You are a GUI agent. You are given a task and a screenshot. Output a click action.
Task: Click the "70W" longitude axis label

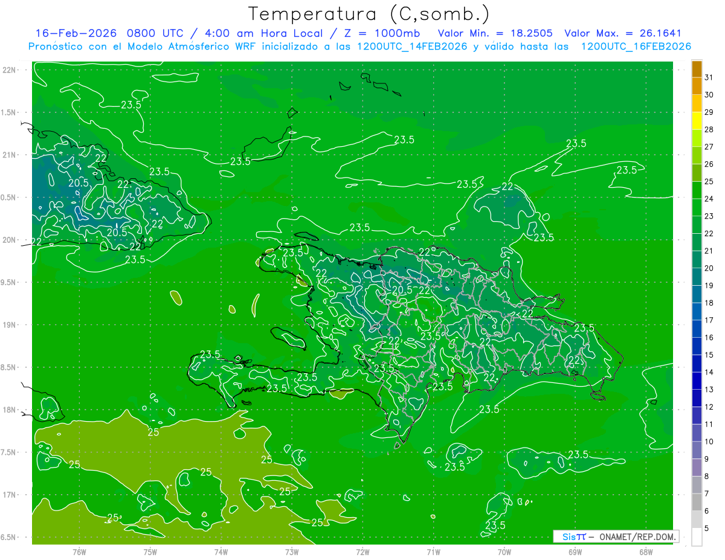[x=504, y=552]
